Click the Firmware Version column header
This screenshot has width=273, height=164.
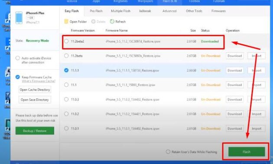[x=83, y=30]
